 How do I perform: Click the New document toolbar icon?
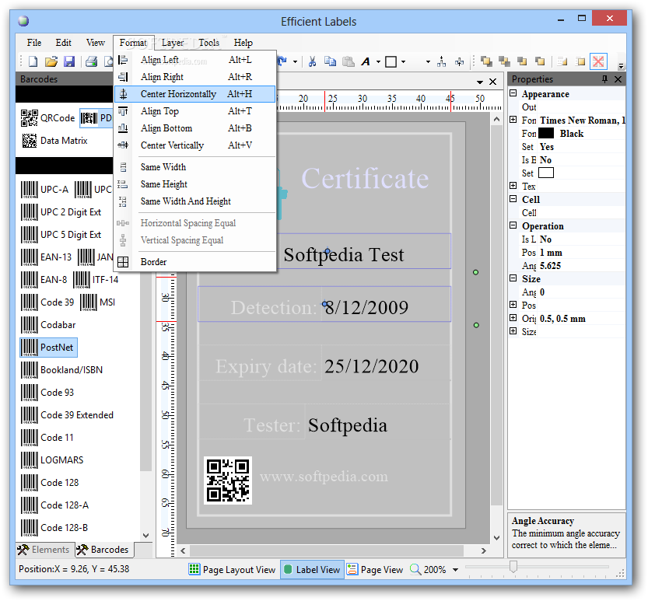[33, 62]
